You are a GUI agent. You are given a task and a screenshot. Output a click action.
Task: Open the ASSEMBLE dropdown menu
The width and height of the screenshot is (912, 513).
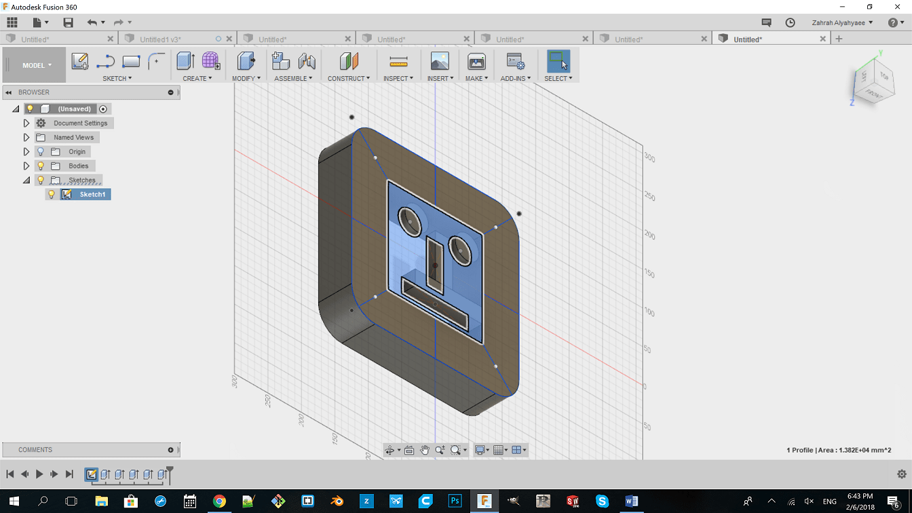(x=293, y=79)
